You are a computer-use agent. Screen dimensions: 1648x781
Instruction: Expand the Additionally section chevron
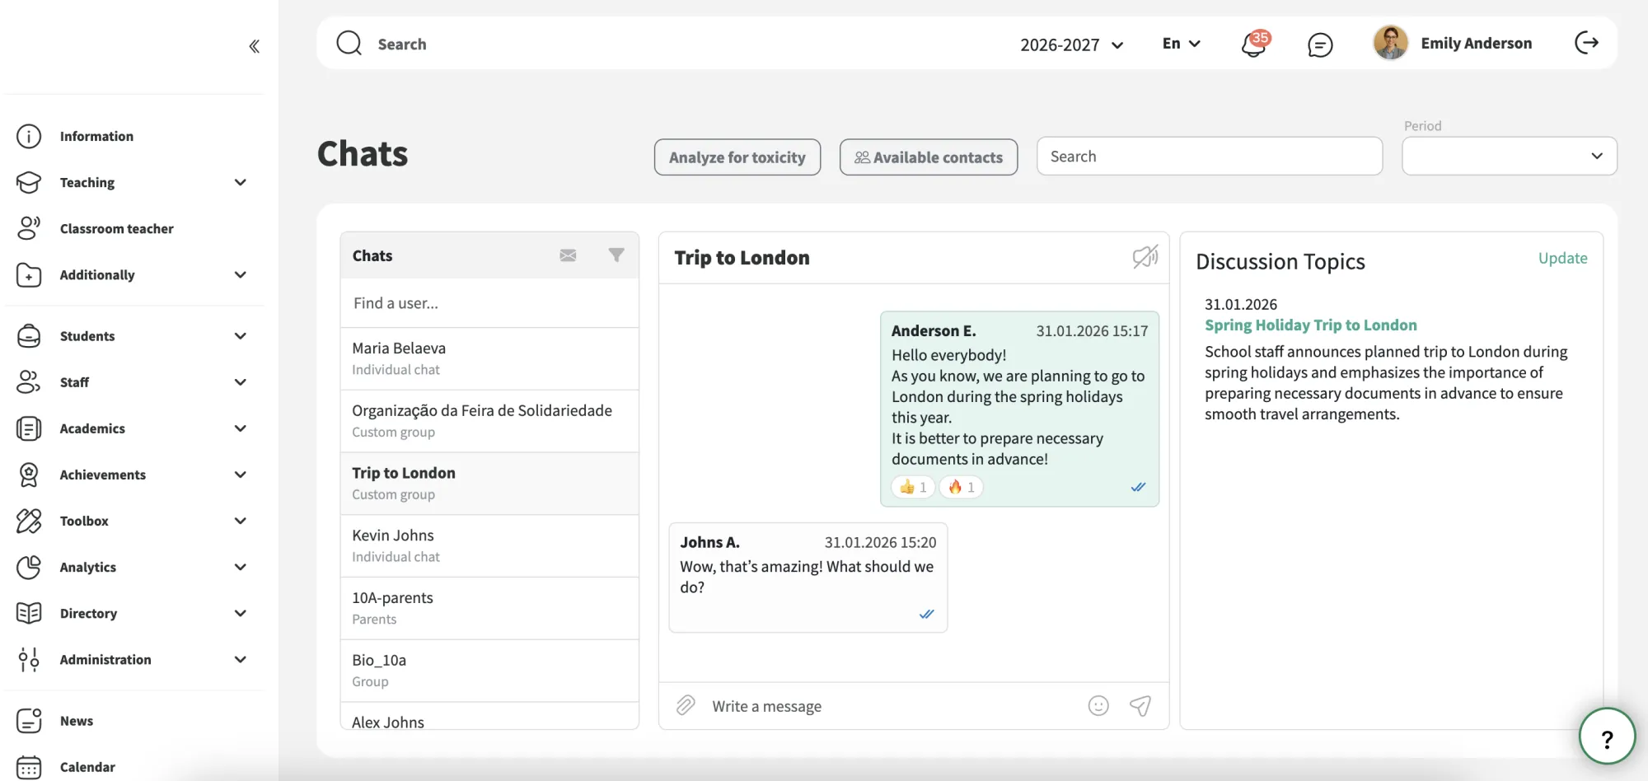[x=241, y=274]
